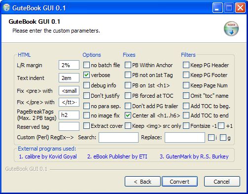Enable Keep PG Header filter
This screenshot has width=248, height=194.
186,65
